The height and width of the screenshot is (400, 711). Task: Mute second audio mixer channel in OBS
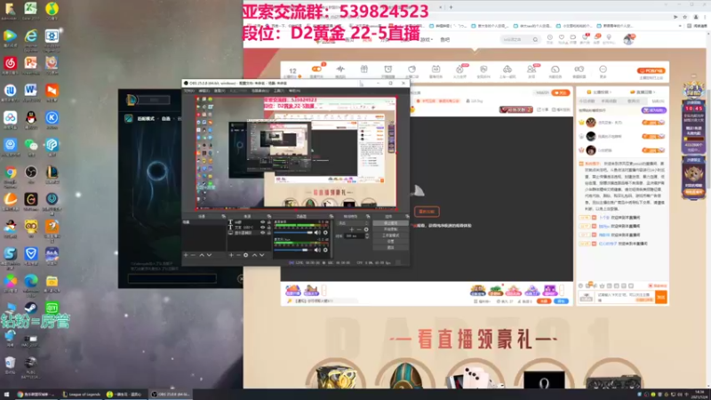click(x=317, y=250)
